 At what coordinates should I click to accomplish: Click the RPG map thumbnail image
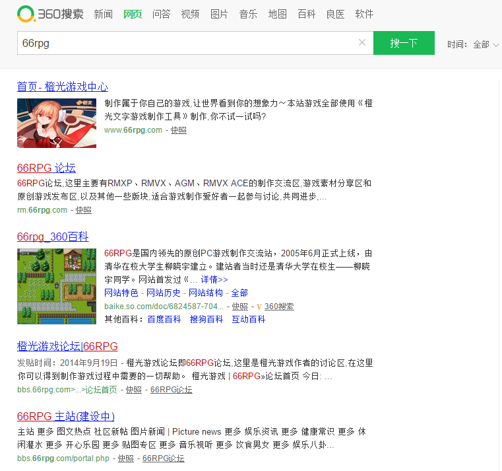(x=57, y=286)
